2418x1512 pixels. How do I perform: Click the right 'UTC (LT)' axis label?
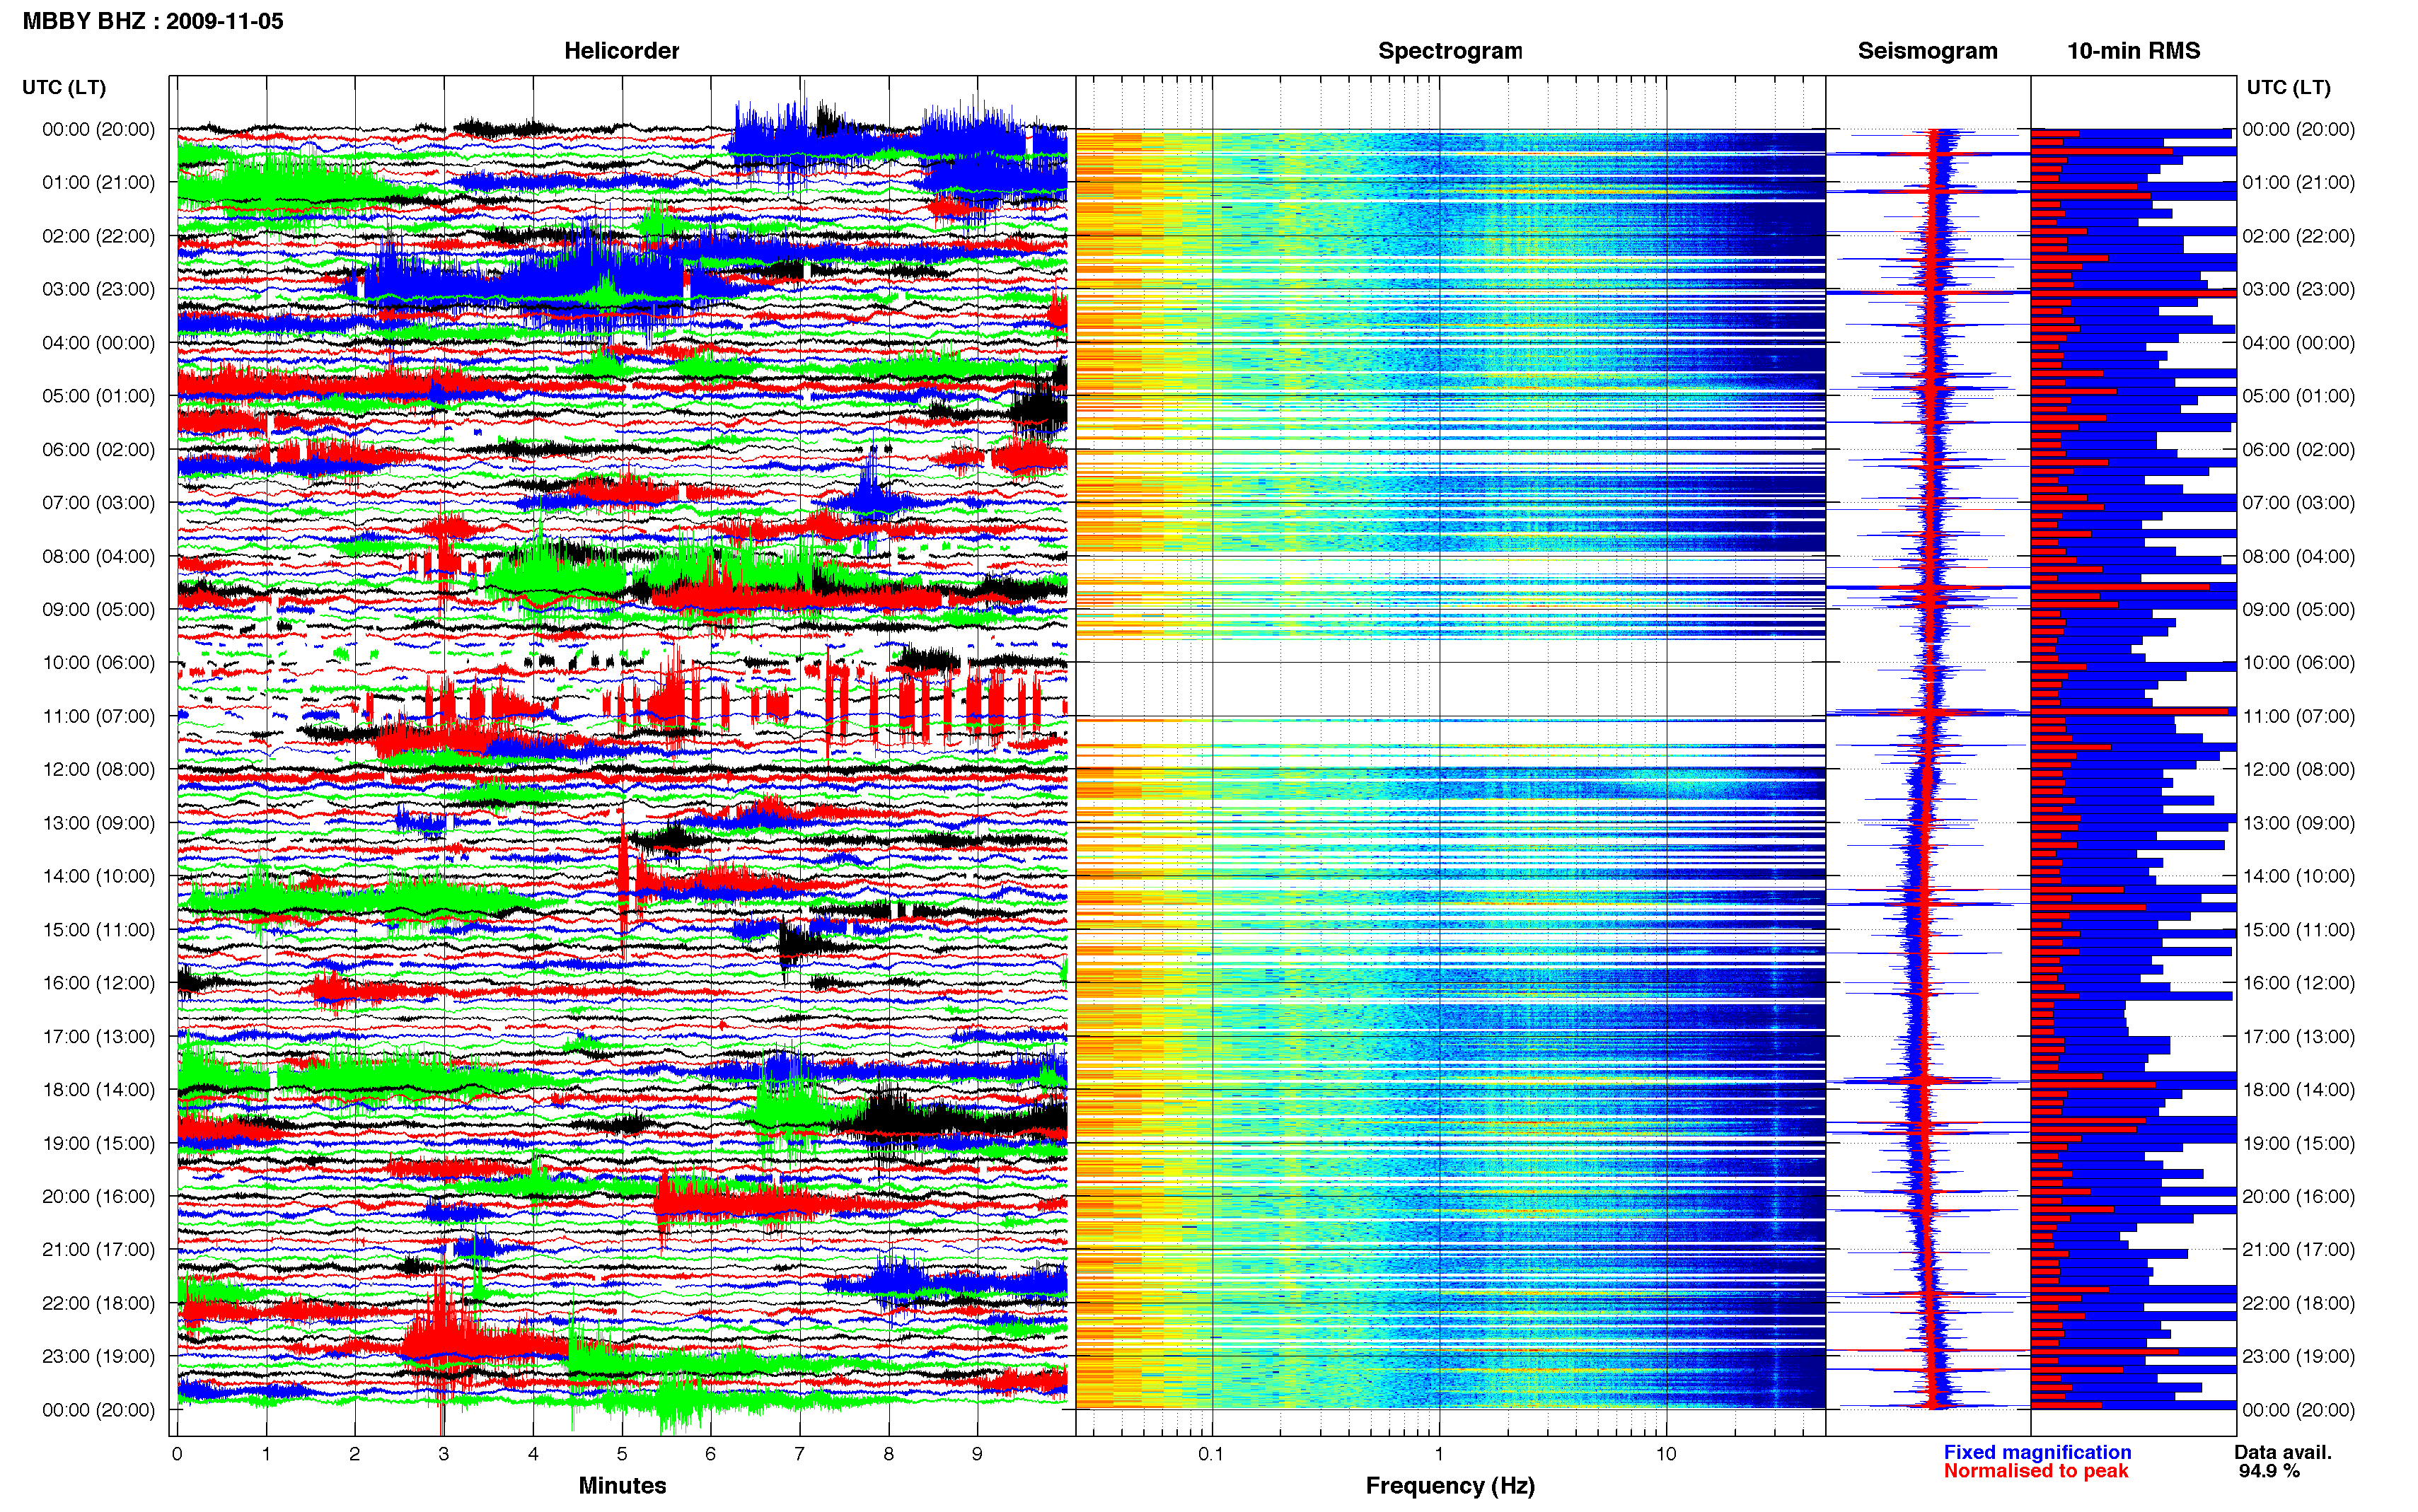click(x=2288, y=88)
